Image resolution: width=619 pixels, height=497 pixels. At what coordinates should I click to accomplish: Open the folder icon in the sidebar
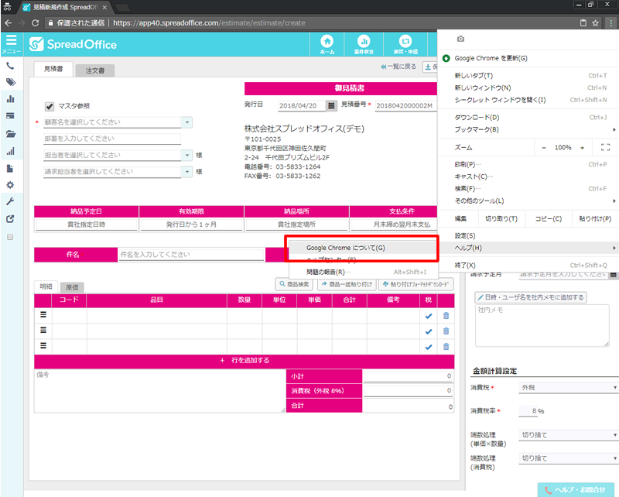coord(11,134)
